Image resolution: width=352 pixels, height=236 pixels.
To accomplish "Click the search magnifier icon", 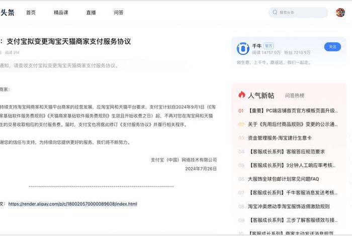I will pyautogui.click(x=275, y=12).
